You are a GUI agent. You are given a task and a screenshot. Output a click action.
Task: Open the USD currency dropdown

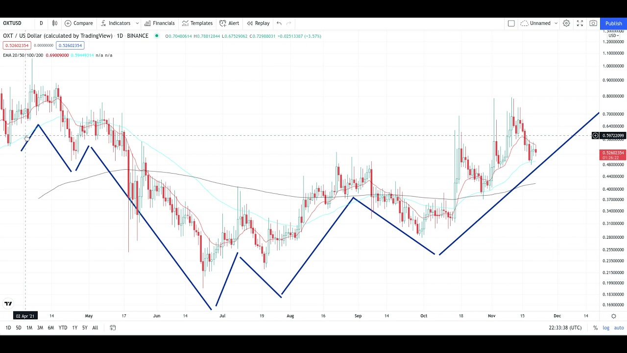pyautogui.click(x=612, y=36)
